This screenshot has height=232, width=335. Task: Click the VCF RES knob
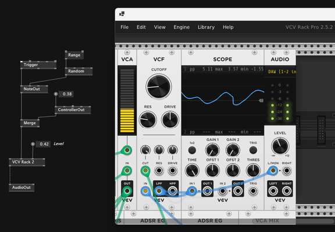tap(148, 120)
